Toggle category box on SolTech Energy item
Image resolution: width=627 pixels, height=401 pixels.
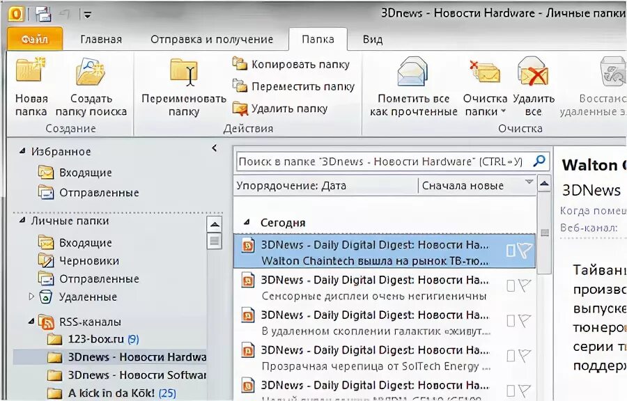[510, 356]
